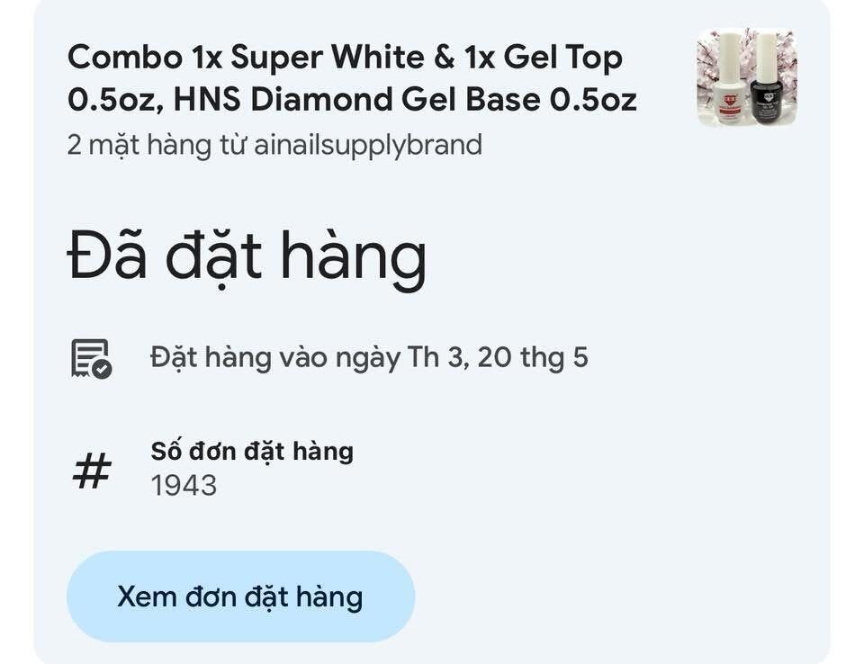Click the Đặt hàng vào ngày text
The image size is (864, 664).
tap(275, 358)
